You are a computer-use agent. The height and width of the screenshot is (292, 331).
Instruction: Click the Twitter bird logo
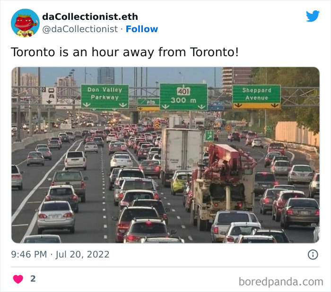click(x=313, y=16)
